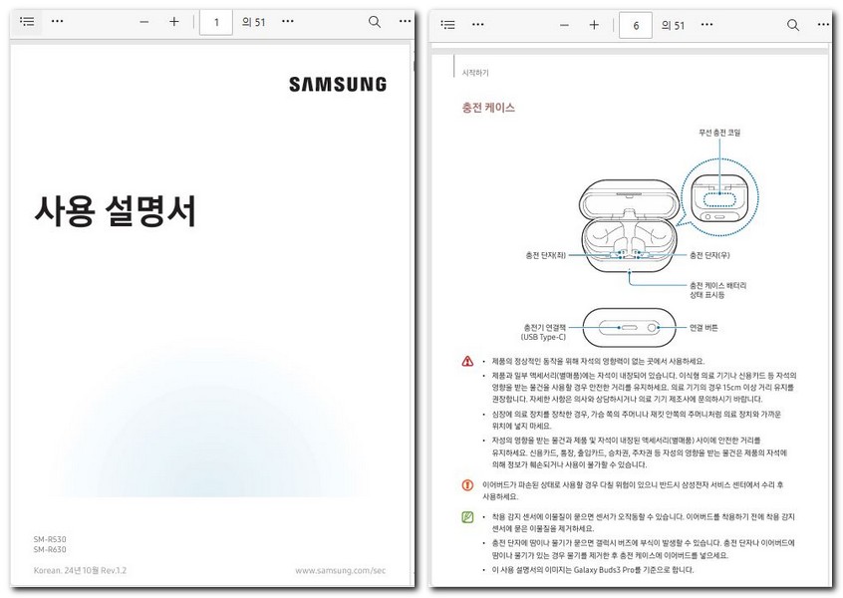This screenshot has height=598, width=843.
Task: Open the page options ellipsis after 의 51 on the left
Action: (287, 21)
